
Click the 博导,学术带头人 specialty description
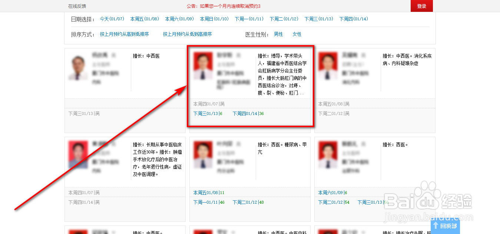pos(282,75)
